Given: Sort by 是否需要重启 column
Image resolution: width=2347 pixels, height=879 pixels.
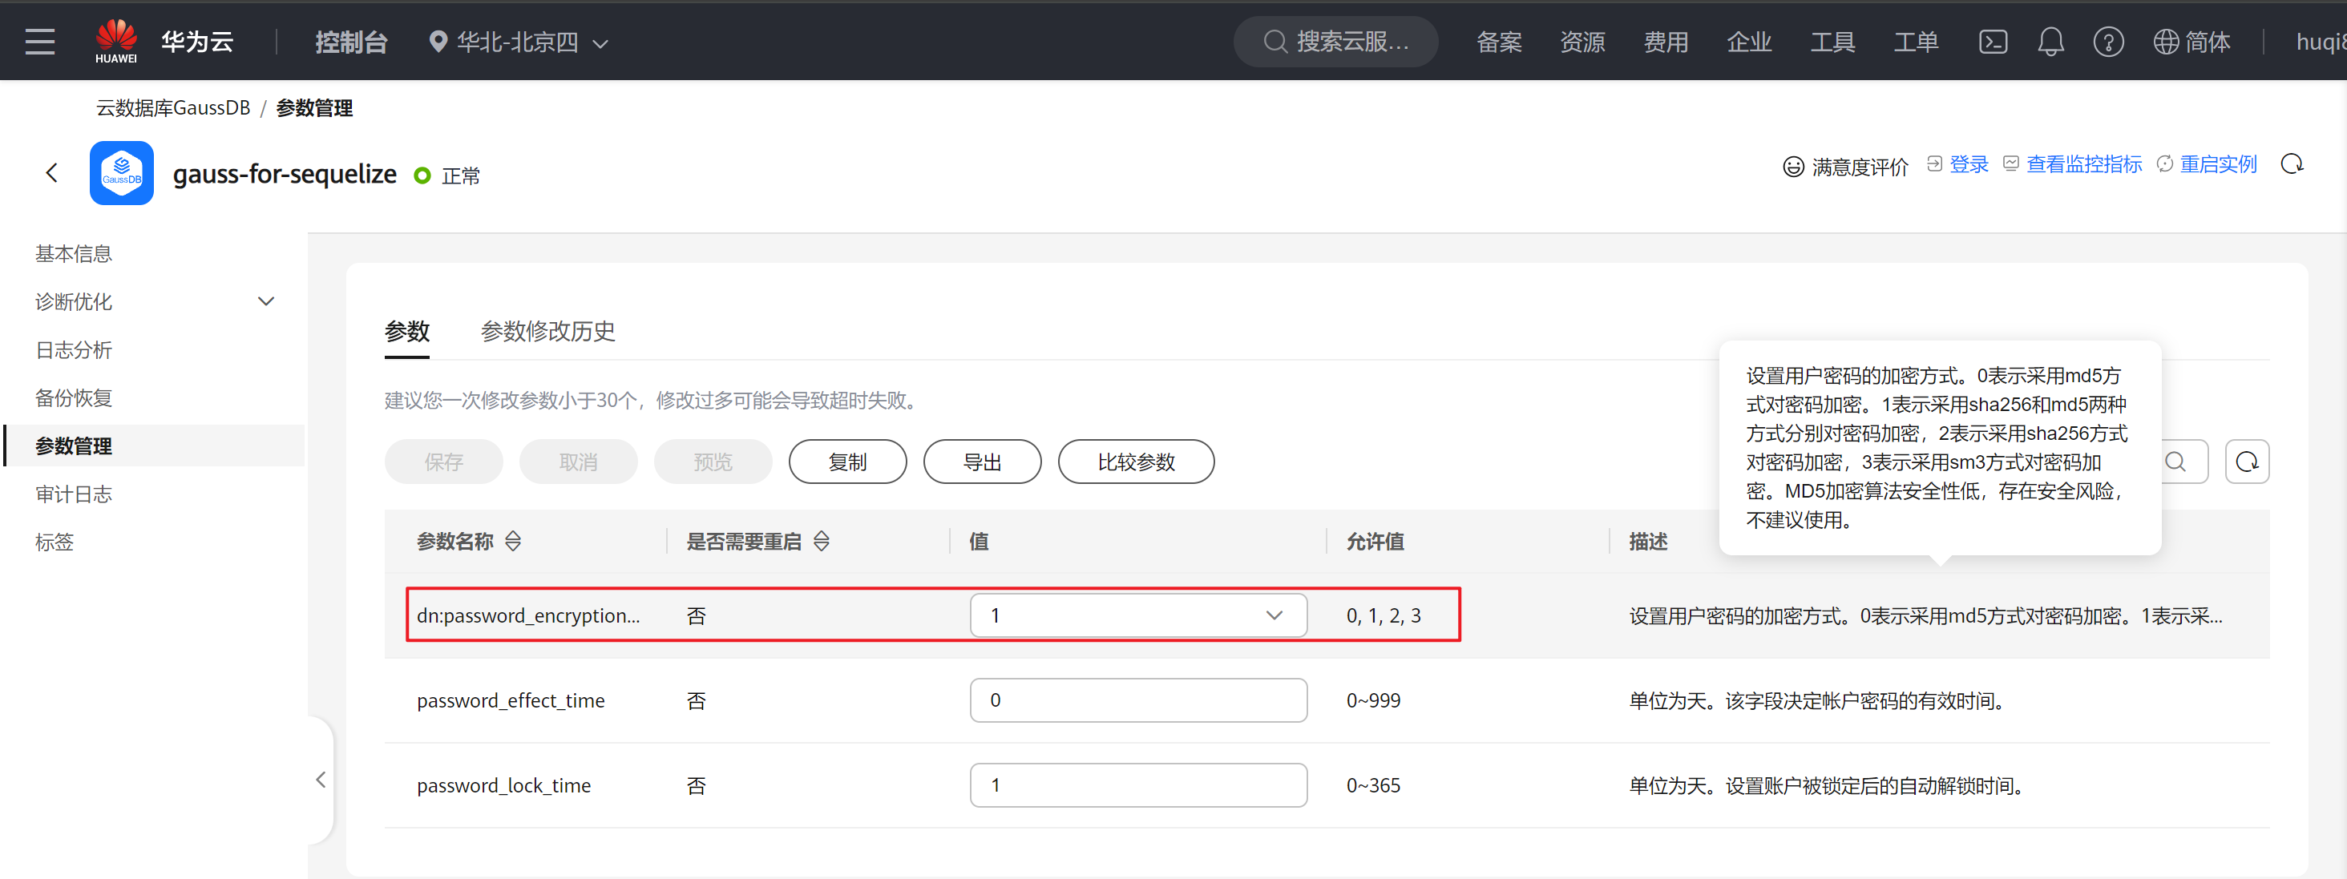Looking at the screenshot, I should (821, 541).
